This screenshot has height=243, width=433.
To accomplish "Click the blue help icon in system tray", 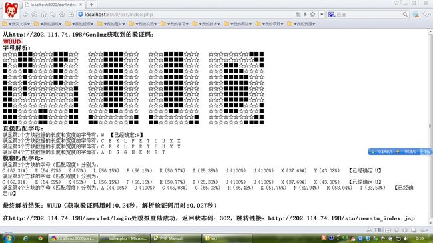I will coord(331,238).
